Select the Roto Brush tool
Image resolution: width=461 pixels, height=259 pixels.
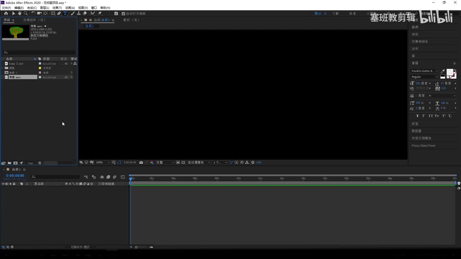pyautogui.click(x=93, y=13)
